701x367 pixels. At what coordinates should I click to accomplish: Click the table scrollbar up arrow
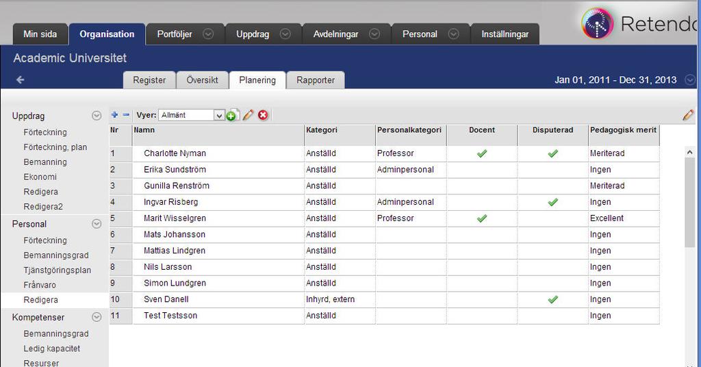pyautogui.click(x=689, y=153)
